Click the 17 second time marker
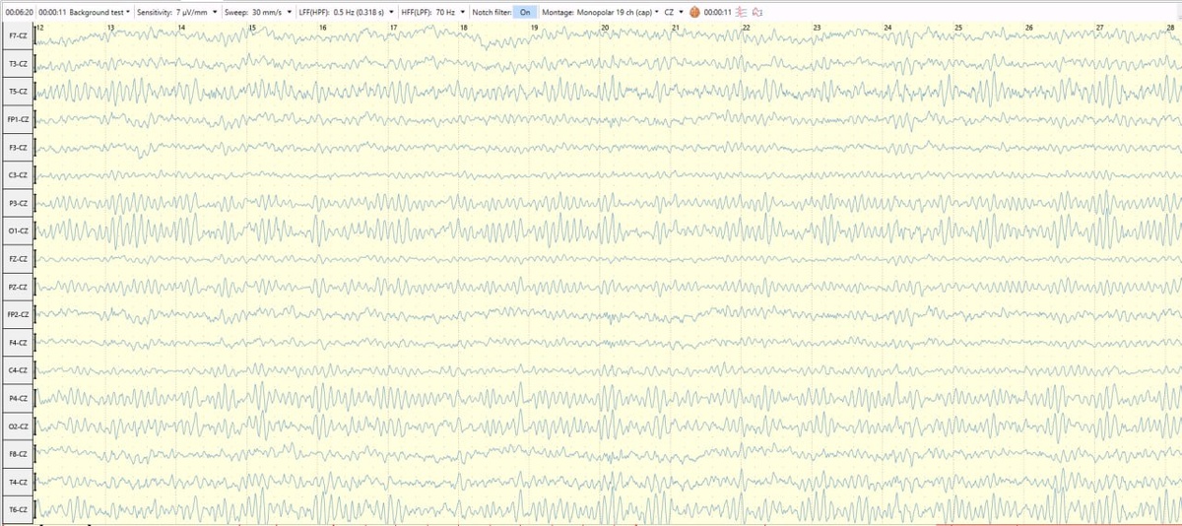The image size is (1182, 526). click(393, 28)
